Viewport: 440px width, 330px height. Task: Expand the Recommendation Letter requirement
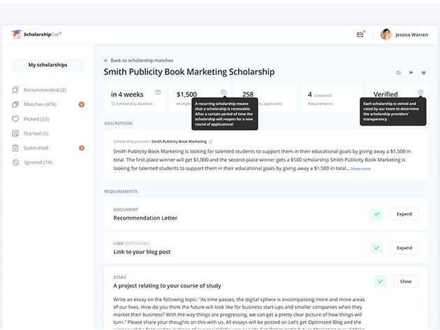tap(404, 214)
